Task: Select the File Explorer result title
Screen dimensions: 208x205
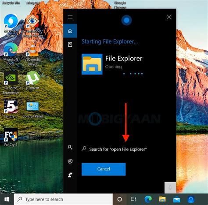Action: point(124,59)
